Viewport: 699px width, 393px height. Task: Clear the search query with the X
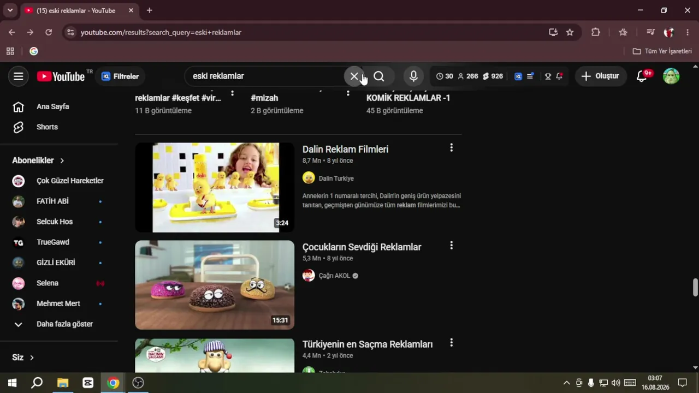[354, 76]
